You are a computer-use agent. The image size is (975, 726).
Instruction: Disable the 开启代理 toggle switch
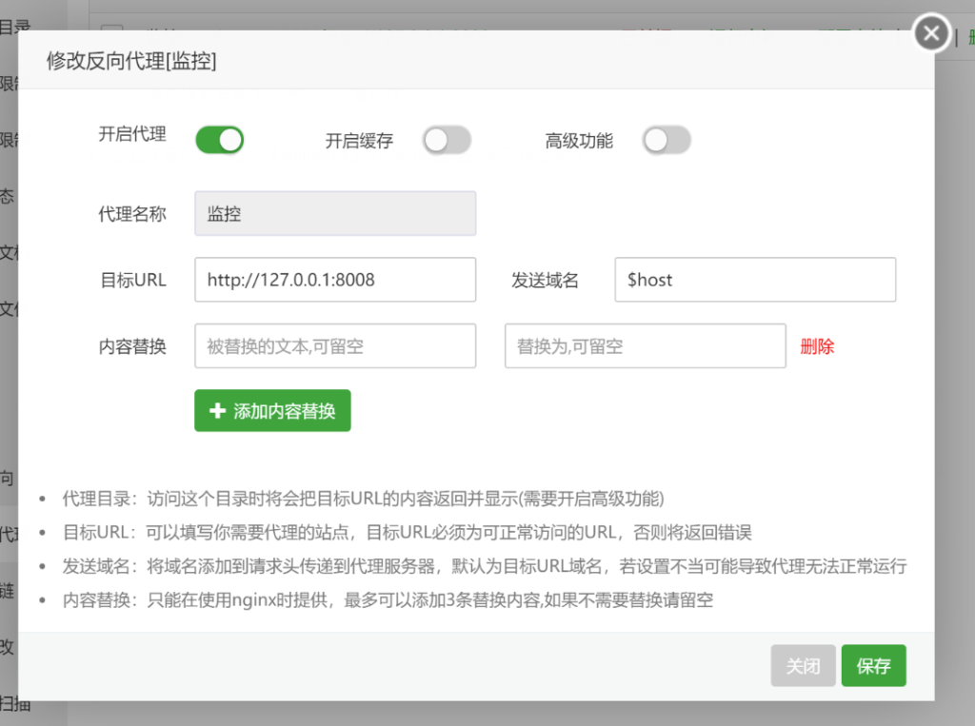[220, 141]
